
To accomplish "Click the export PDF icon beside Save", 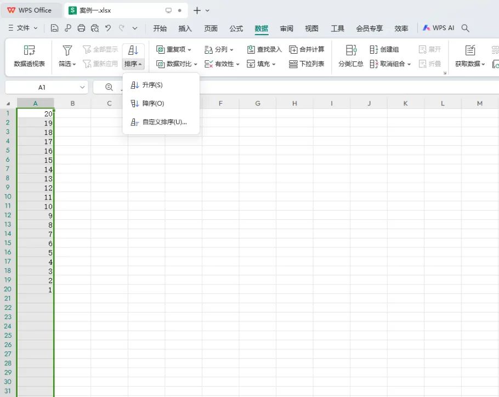I will [x=68, y=28].
